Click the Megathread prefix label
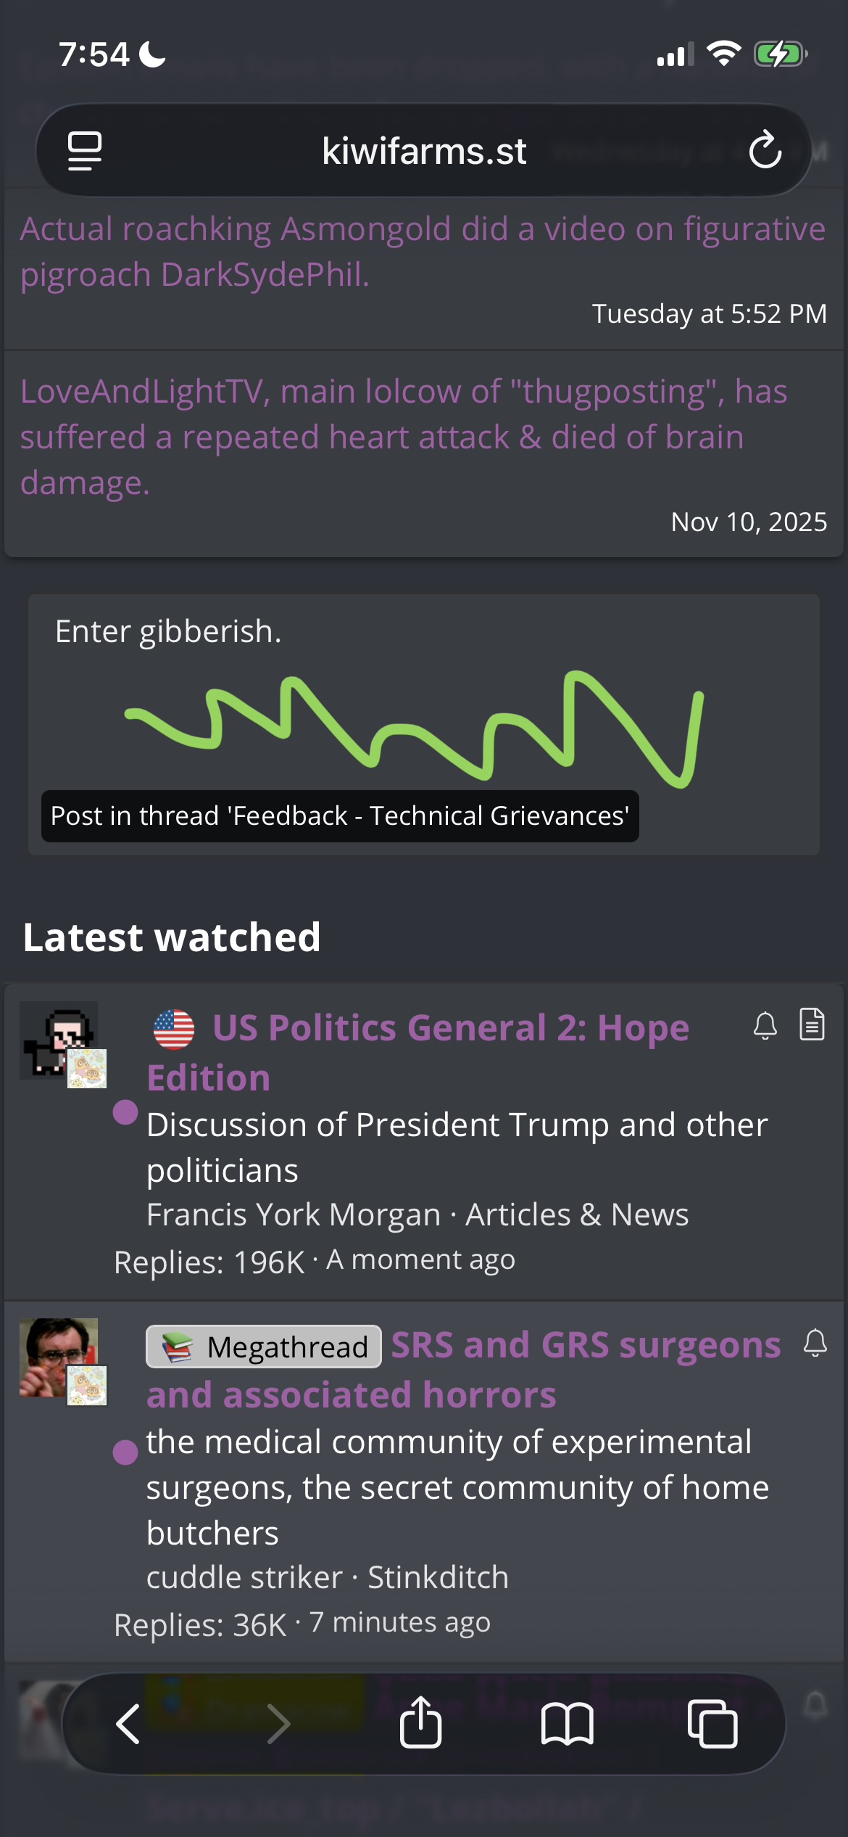This screenshot has width=848, height=1837. [x=264, y=1347]
